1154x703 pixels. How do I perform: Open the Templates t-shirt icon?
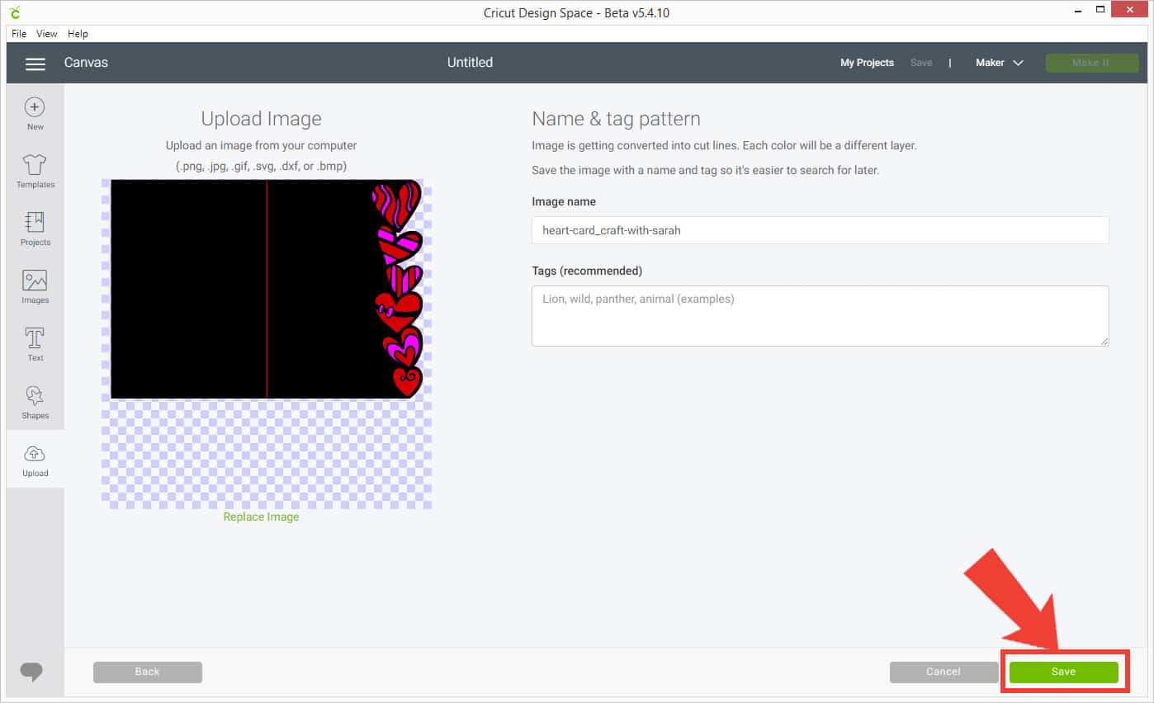coord(35,164)
